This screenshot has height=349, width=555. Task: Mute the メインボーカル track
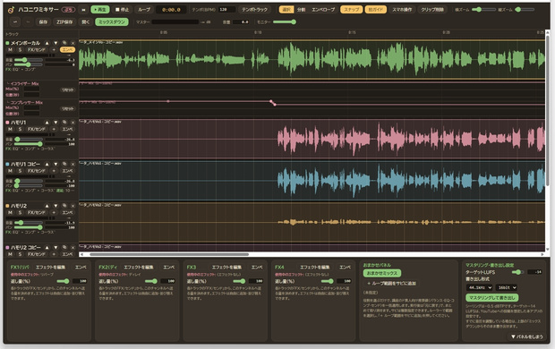click(11, 50)
